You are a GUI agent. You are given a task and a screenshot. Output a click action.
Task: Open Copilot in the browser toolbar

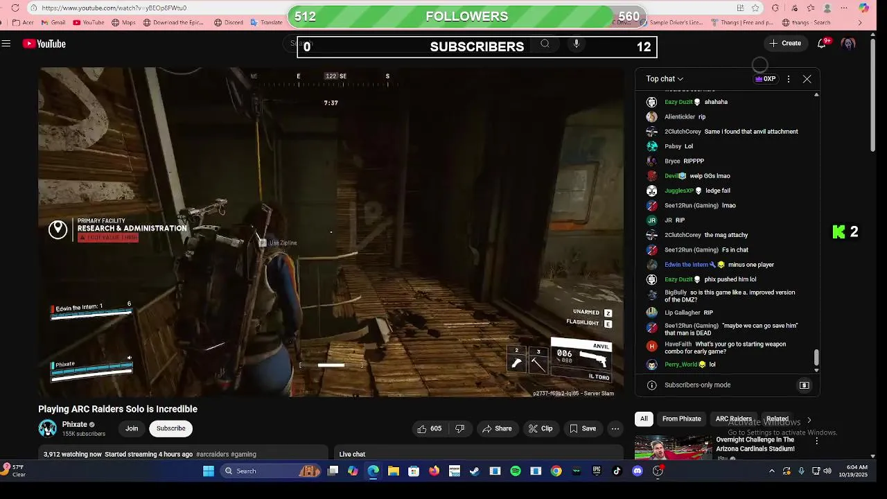[863, 8]
